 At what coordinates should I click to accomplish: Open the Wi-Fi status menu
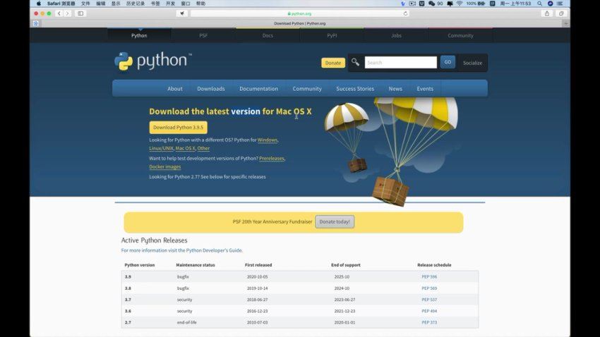pyautogui.click(x=460, y=4)
